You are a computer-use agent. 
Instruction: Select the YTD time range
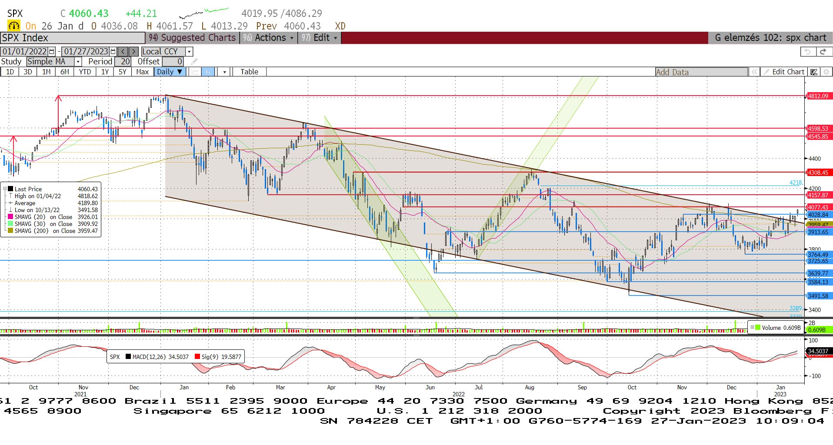(x=85, y=72)
